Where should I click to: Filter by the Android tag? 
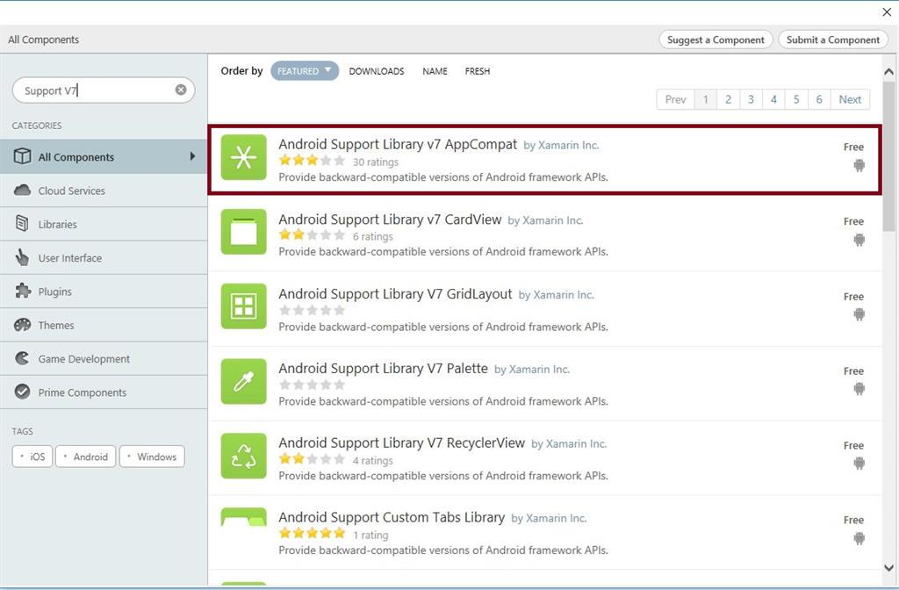click(86, 457)
